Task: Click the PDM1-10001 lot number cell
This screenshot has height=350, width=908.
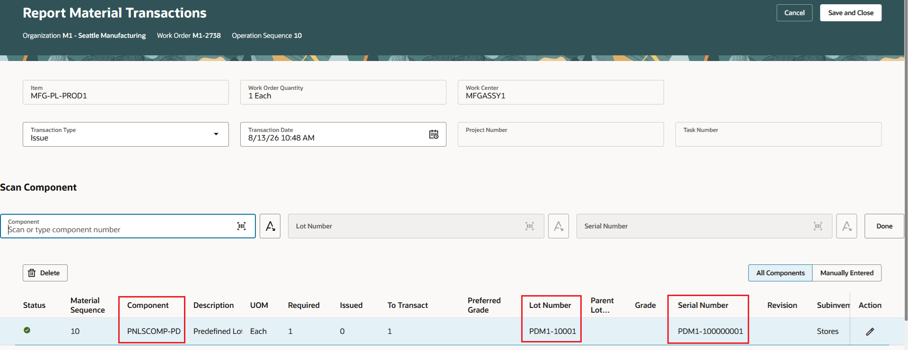Action: pos(552,332)
